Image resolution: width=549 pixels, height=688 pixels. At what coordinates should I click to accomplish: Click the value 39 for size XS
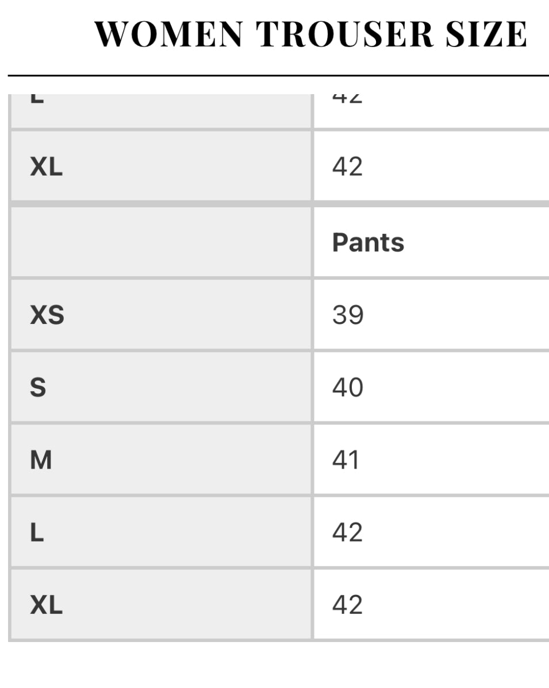pos(348,315)
